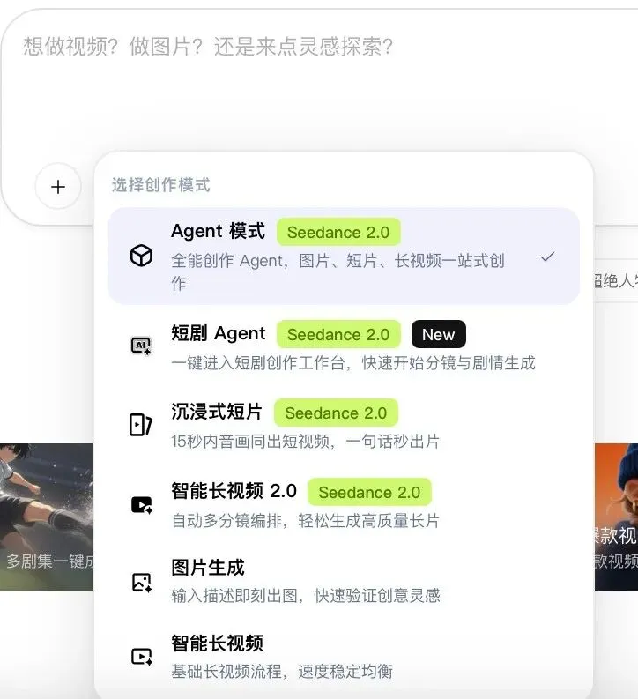The image size is (638, 699).
Task: Open the blue beanie character thumbnail
Action: [x=617, y=517]
